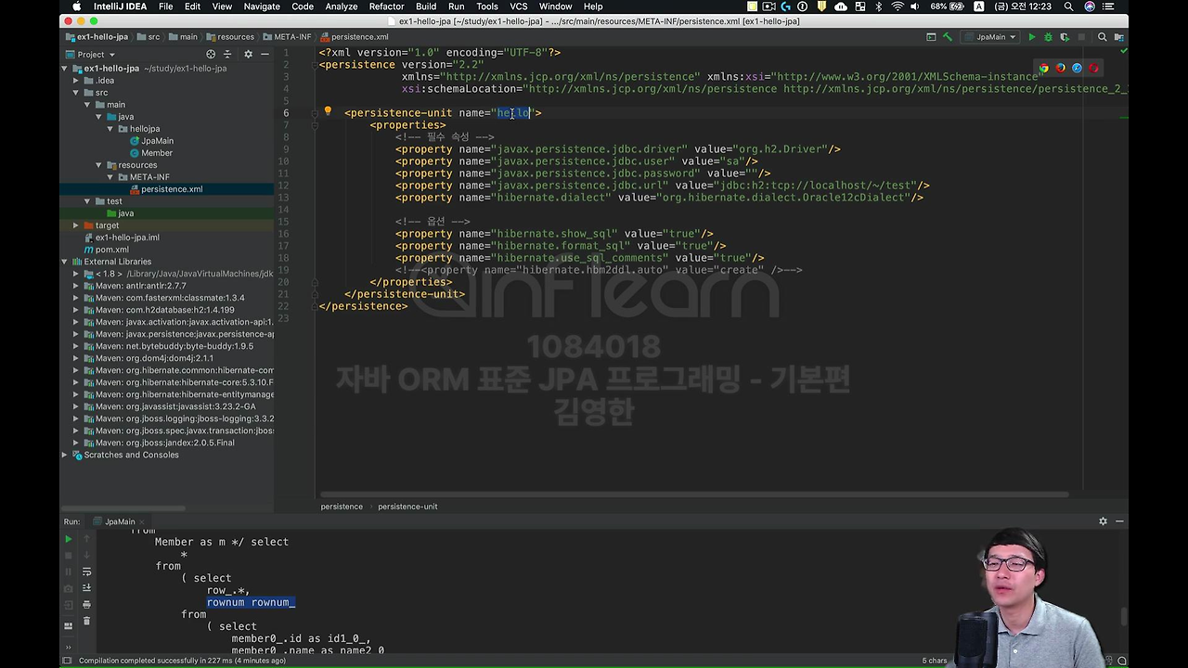Open the JpaMain class in the project tree
The width and height of the screenshot is (1188, 668).
tap(157, 141)
